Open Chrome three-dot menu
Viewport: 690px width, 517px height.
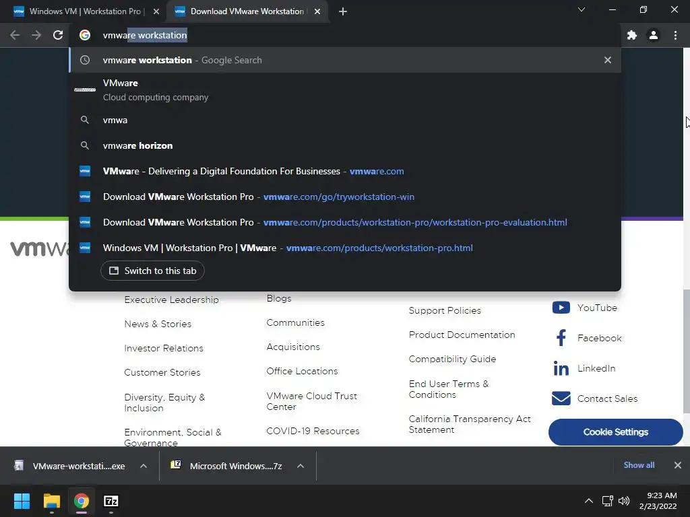click(x=675, y=35)
